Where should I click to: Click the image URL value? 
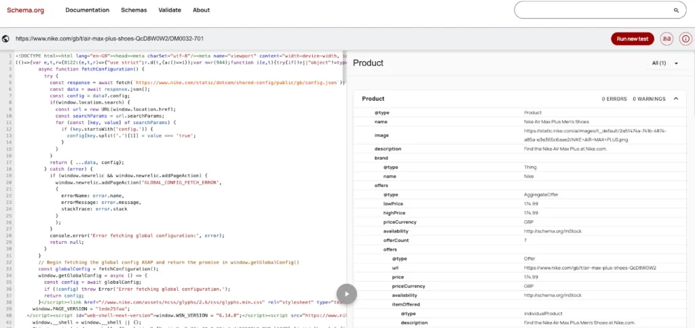[x=595, y=136]
